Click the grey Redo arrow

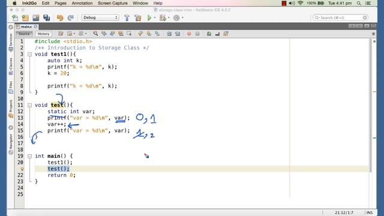tap(71, 17)
